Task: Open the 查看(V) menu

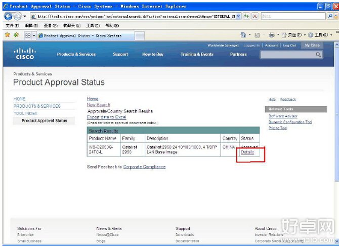Action: tap(51, 25)
